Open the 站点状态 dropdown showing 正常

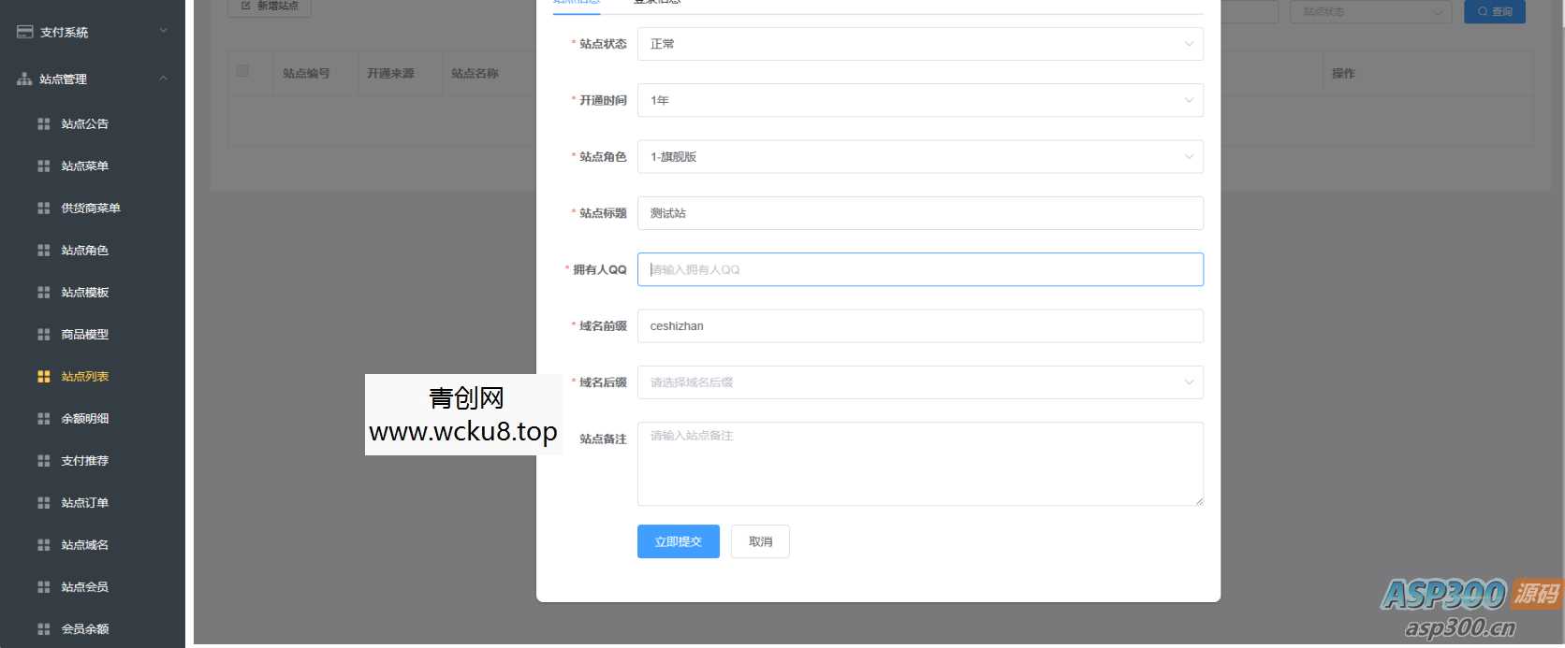920,44
